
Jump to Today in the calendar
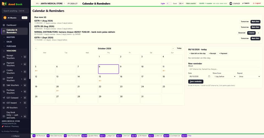click(x=179, y=48)
